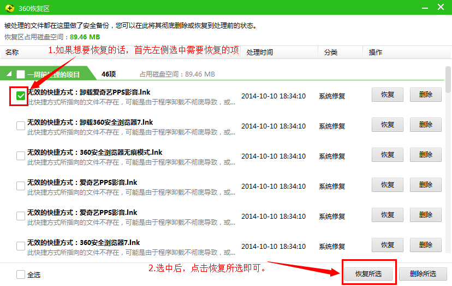Select the text 无效的快捷方式:360安全浏览器无痕模式.lnk
The height and width of the screenshot is (286, 452).
(x=95, y=152)
